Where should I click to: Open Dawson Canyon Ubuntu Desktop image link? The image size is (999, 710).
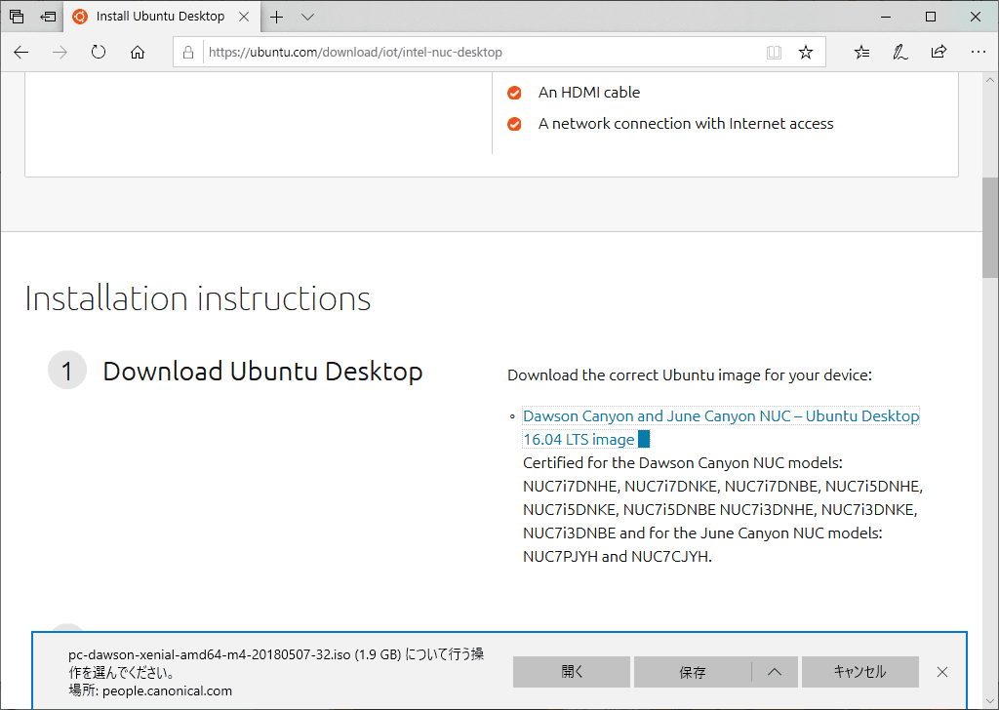720,416
